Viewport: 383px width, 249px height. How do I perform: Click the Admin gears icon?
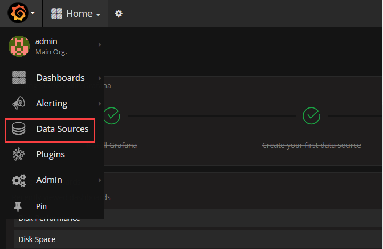click(19, 180)
